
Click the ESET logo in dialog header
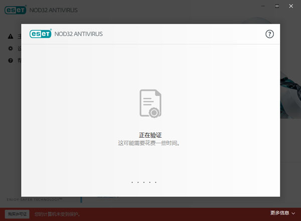pyautogui.click(x=41, y=34)
